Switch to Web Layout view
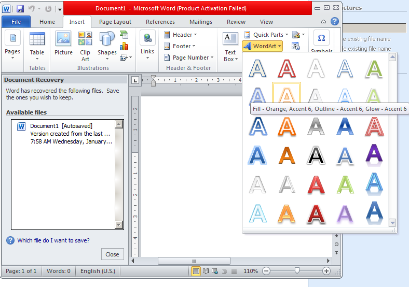The image size is (409, 287). click(x=215, y=271)
